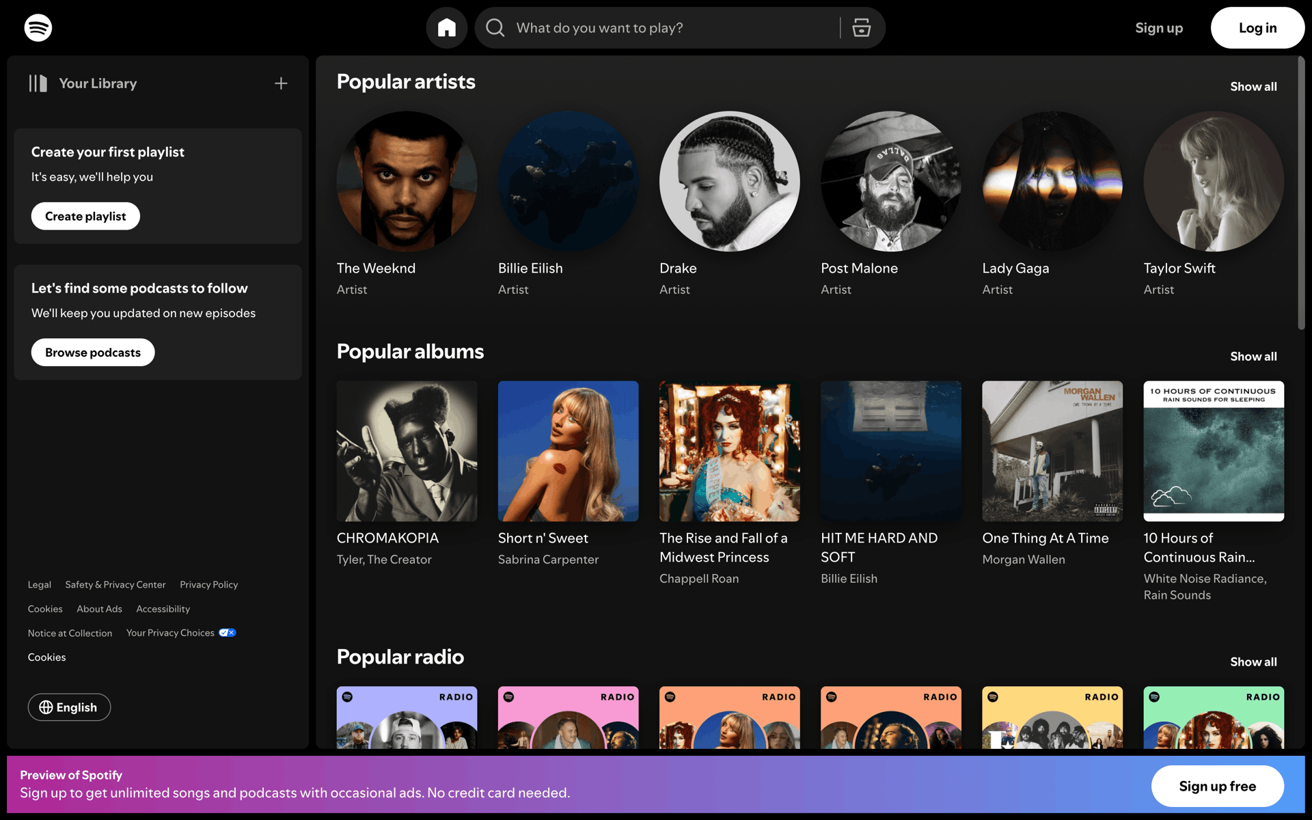Open CHROMAKOPIA album cover
This screenshot has height=820, width=1312.
pyautogui.click(x=407, y=451)
